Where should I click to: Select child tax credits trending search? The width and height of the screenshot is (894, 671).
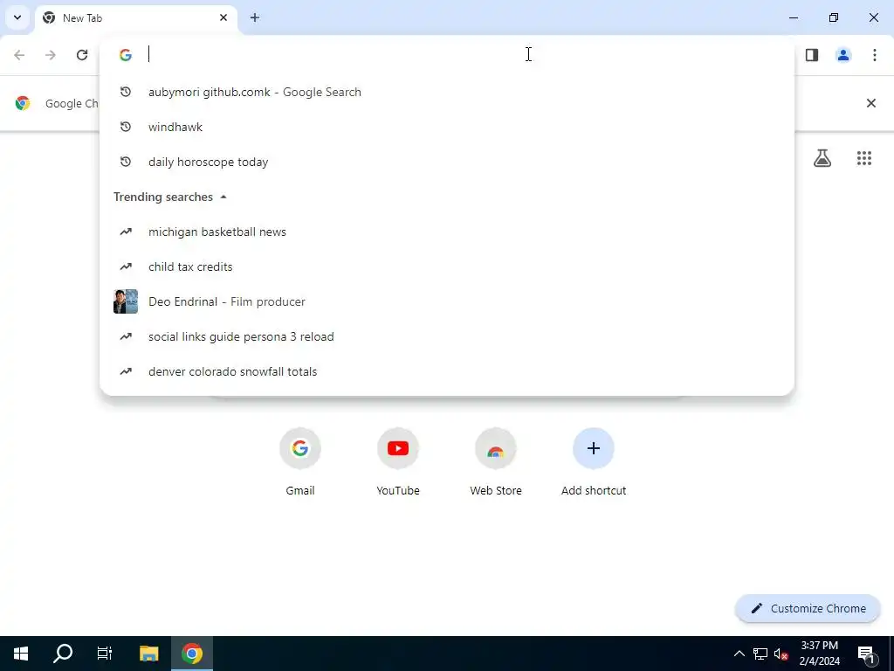click(x=447, y=266)
